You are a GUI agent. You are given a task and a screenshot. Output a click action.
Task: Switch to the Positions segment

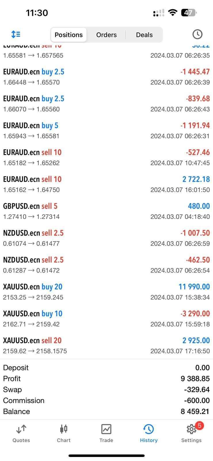pos(69,35)
